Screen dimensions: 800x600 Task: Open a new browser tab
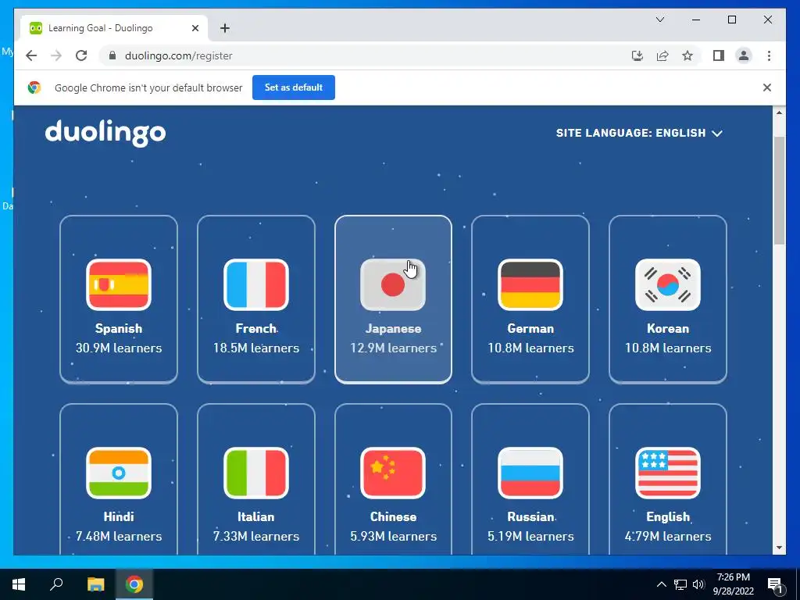point(224,28)
